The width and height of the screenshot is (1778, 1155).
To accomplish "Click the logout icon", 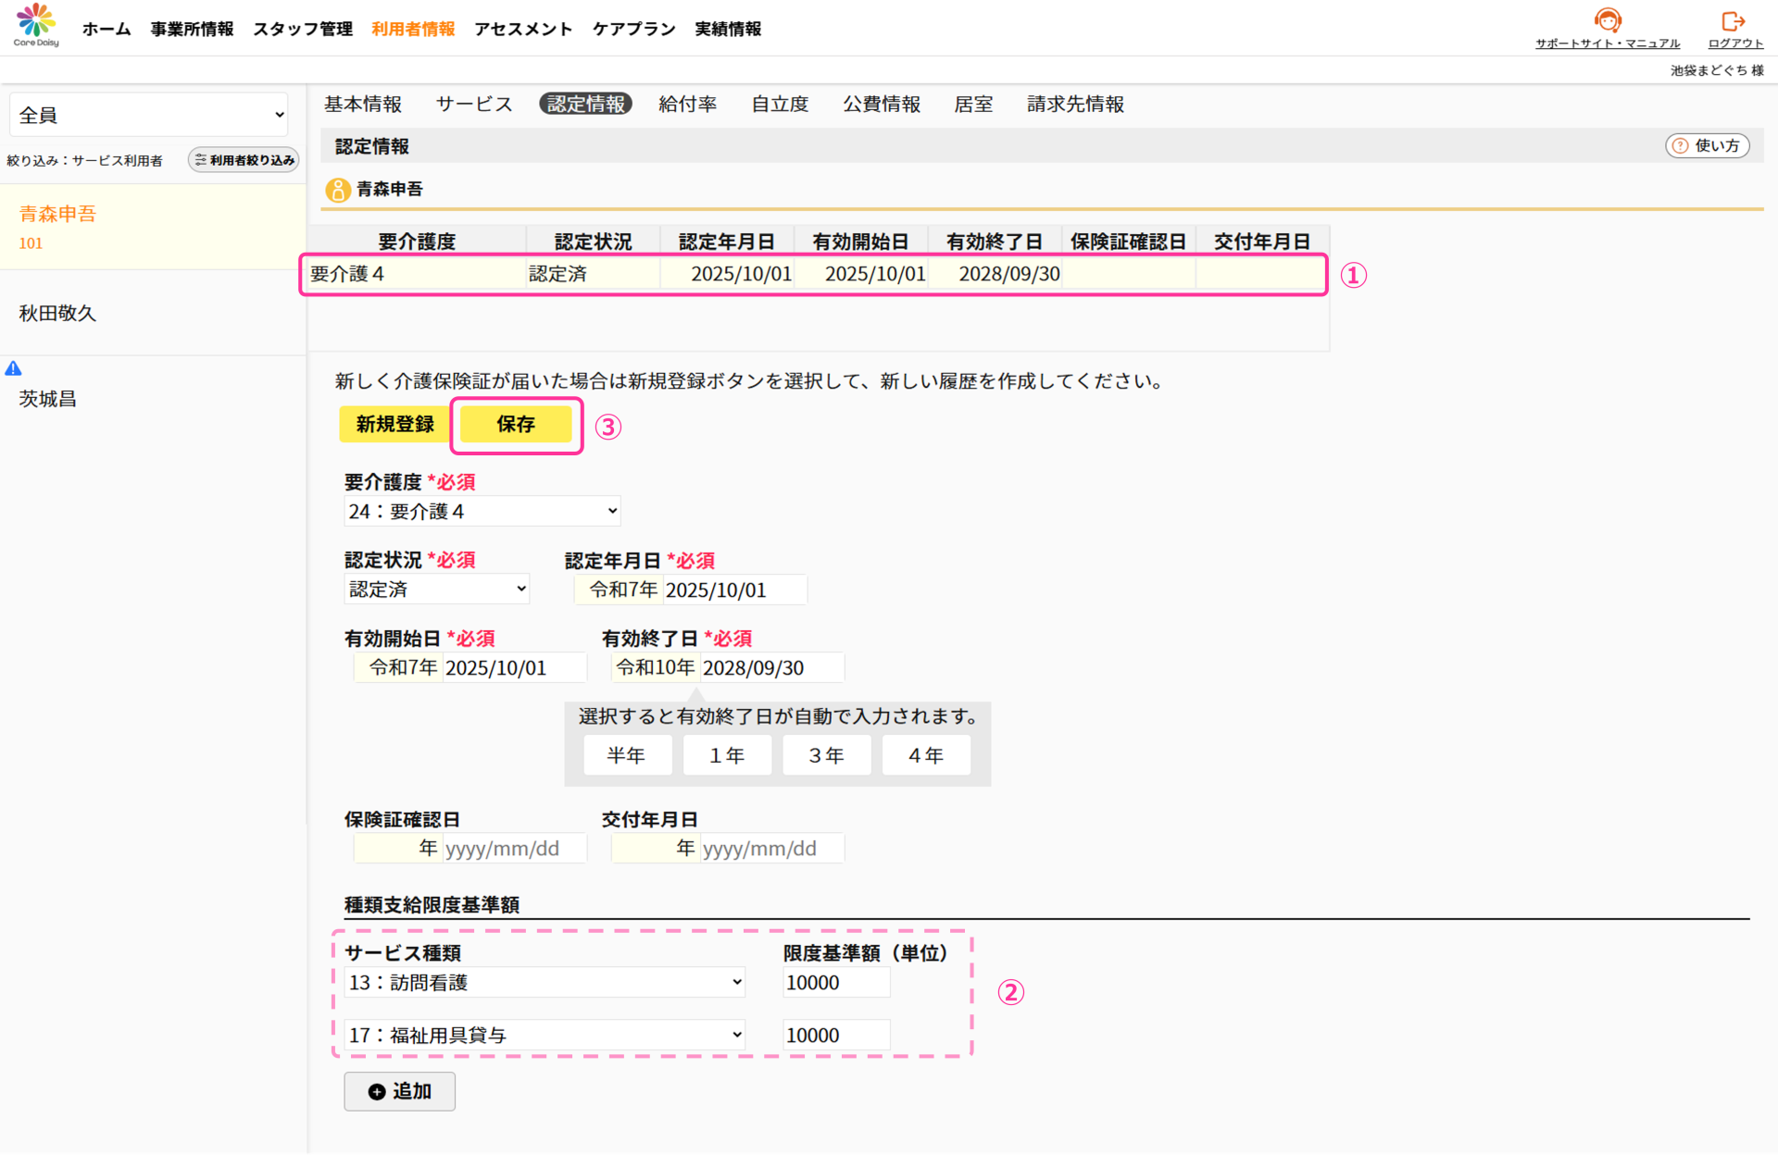I will click(1733, 20).
